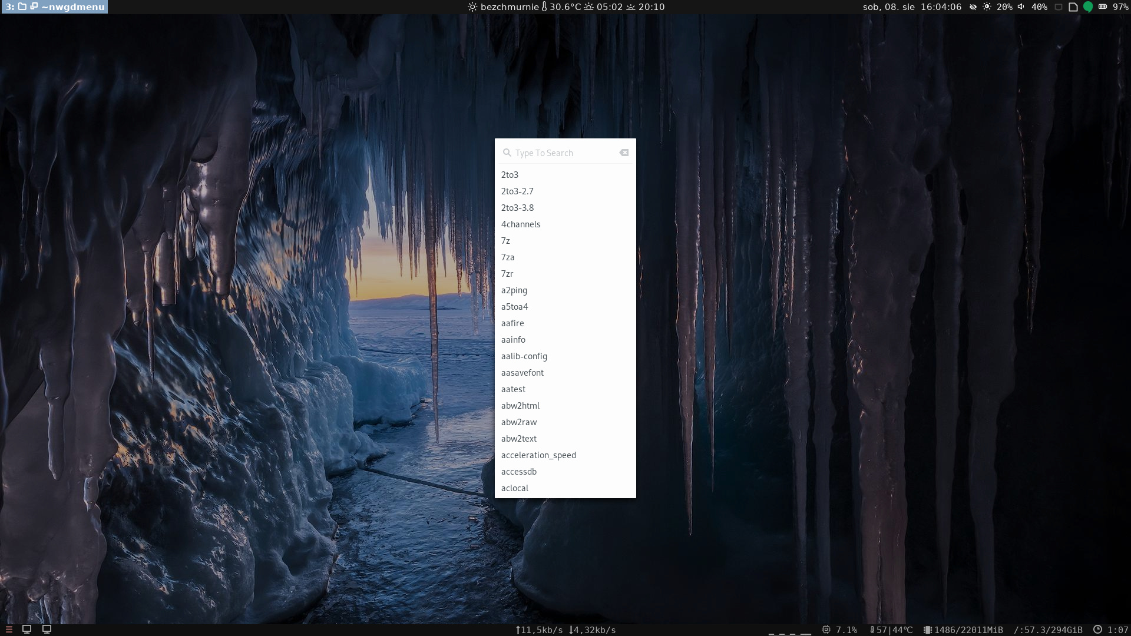Click the clock icon next to 1:07

pyautogui.click(x=1098, y=630)
